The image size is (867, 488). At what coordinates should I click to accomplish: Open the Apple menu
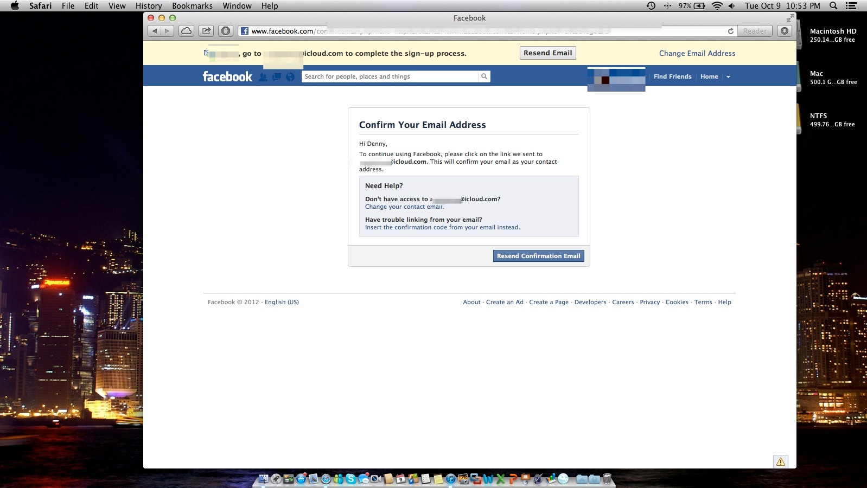click(x=15, y=6)
